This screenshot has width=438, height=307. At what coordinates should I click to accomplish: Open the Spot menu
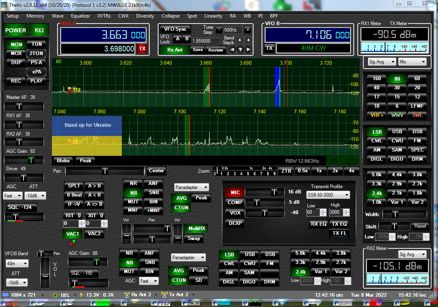[x=192, y=16]
